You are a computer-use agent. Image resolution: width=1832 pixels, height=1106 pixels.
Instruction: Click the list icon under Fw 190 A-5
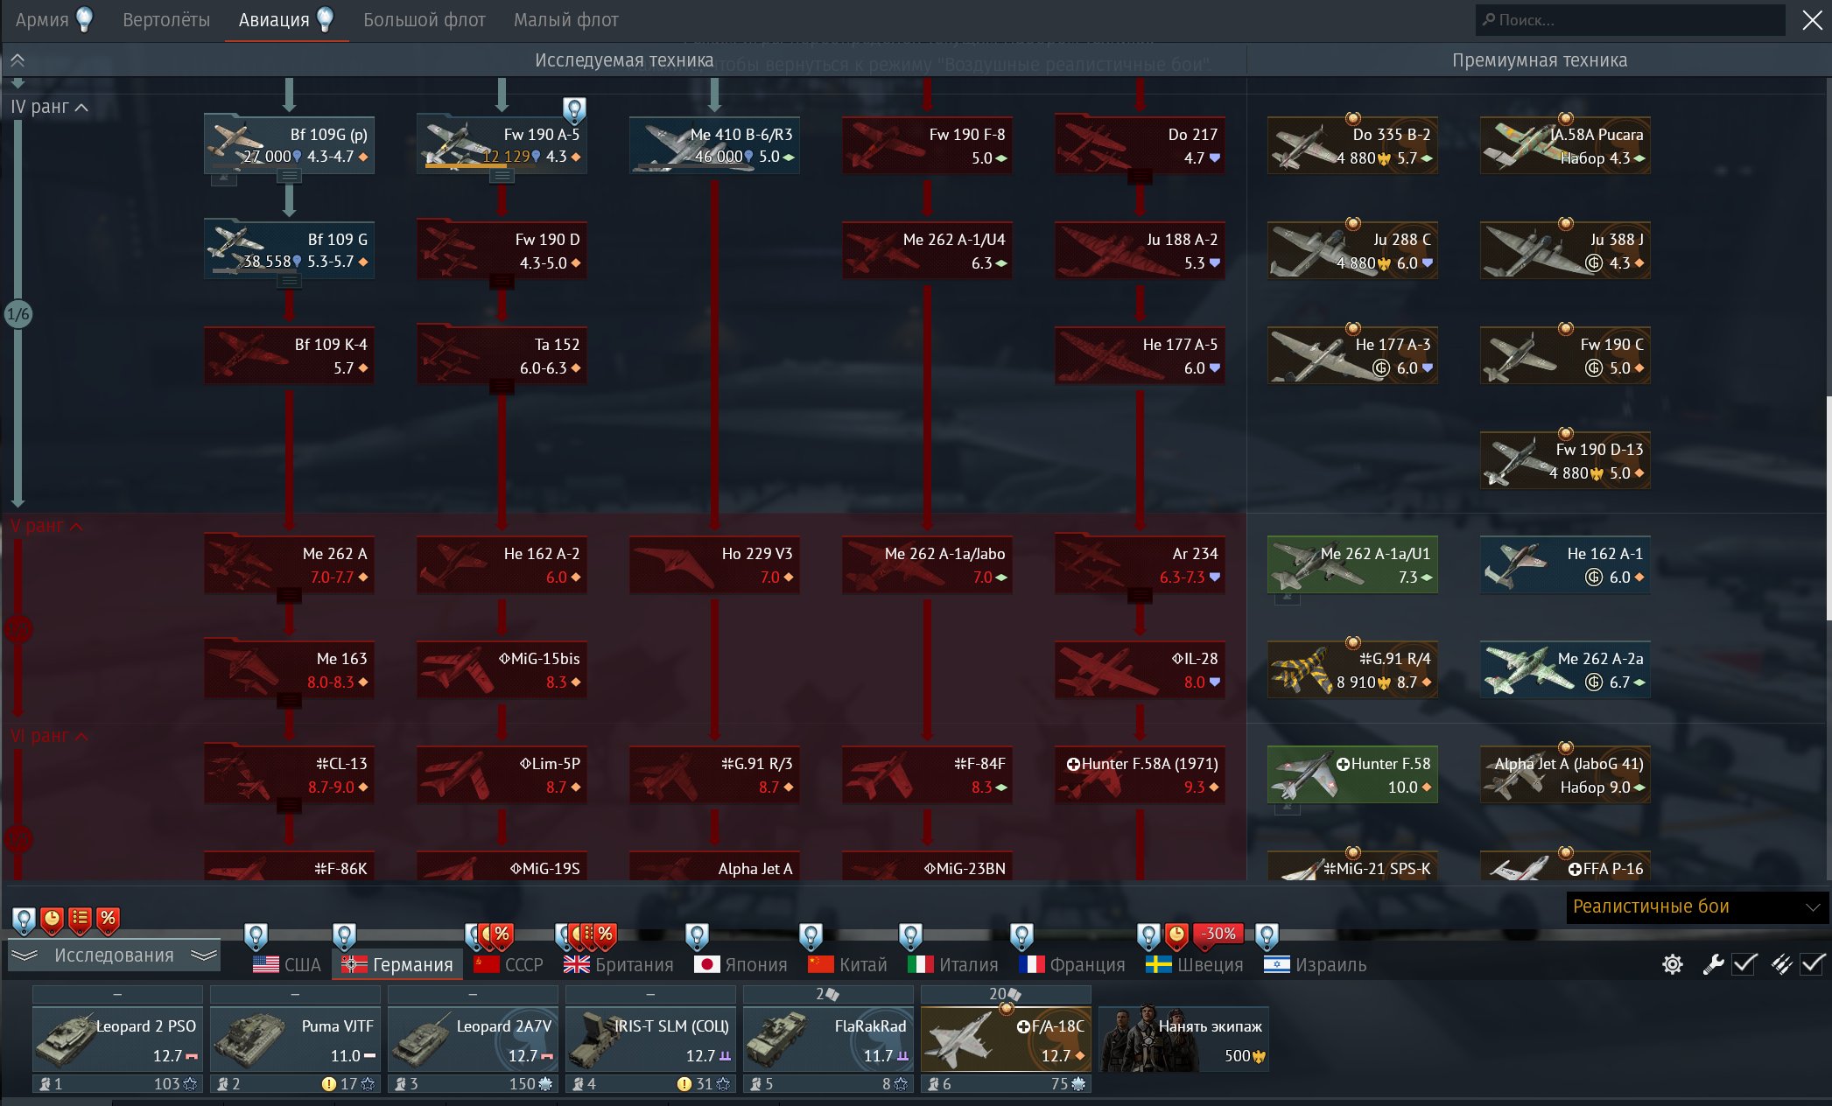coord(502,177)
